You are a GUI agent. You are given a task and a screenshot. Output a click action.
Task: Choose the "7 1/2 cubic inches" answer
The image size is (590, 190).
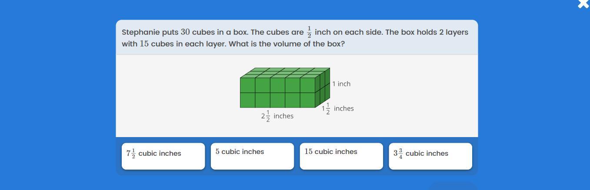click(x=163, y=156)
